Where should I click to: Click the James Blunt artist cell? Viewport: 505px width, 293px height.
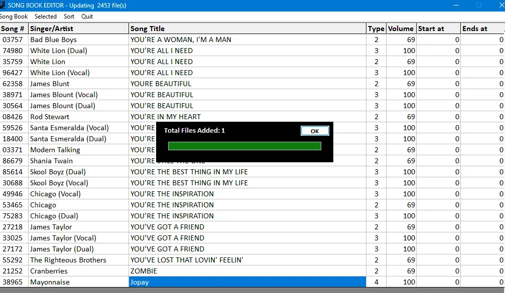coord(79,84)
